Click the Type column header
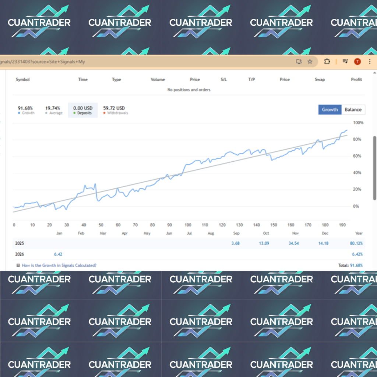Viewport: 377px width, 377px height. click(x=116, y=80)
